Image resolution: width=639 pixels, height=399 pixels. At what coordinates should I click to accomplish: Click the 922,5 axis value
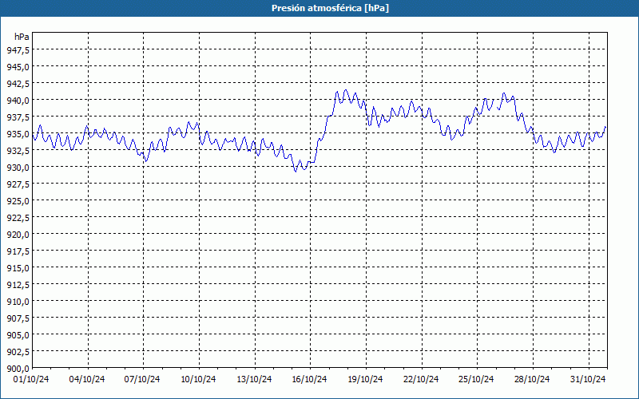pos(18,217)
